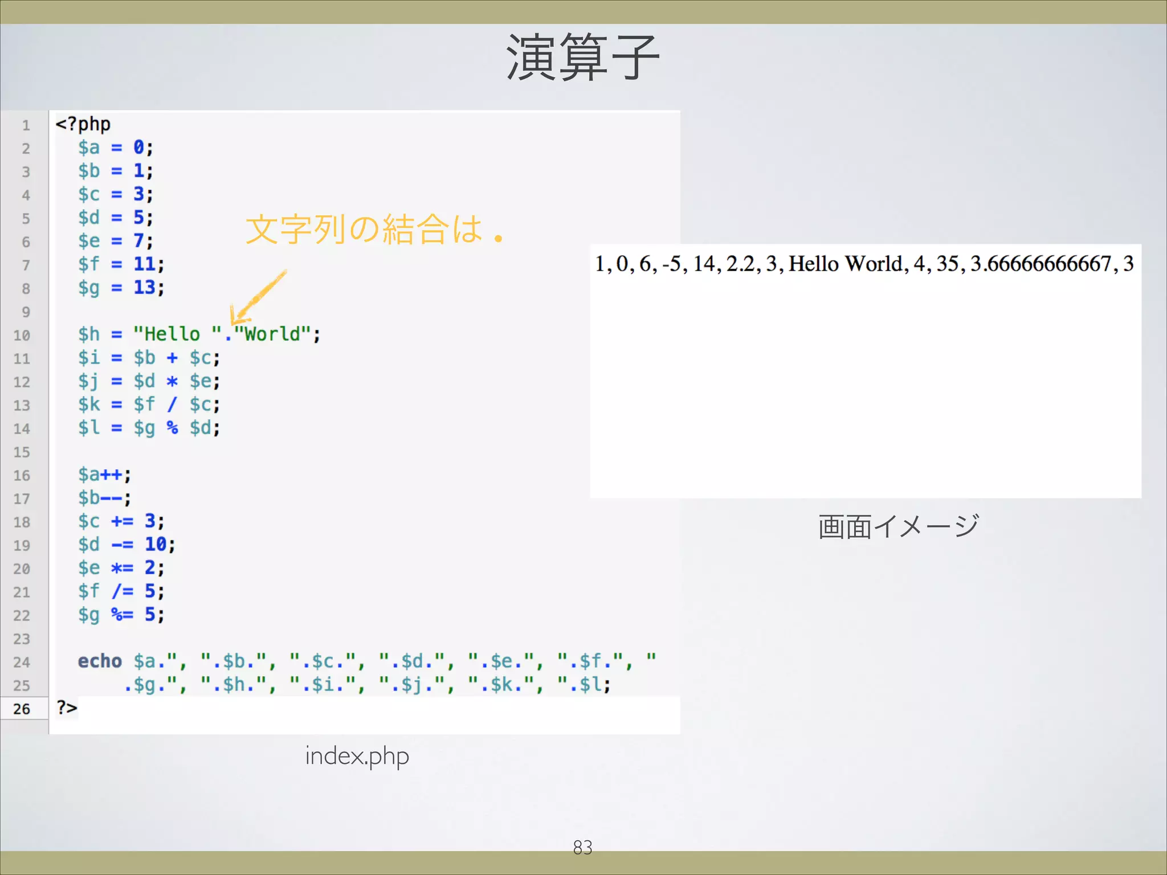
Task: Click the statement $d -= 10;
Action: (x=127, y=545)
